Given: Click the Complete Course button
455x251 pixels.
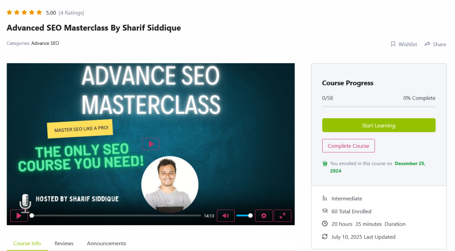Looking at the screenshot, I should 348,146.
